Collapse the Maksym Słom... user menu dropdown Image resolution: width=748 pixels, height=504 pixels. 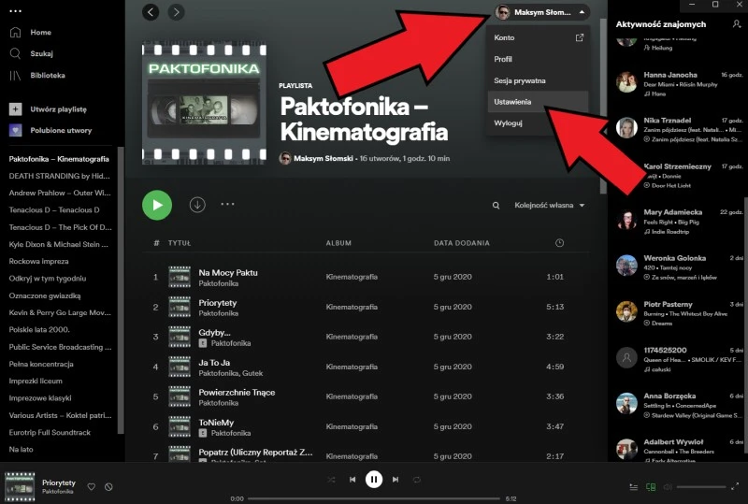click(x=541, y=12)
